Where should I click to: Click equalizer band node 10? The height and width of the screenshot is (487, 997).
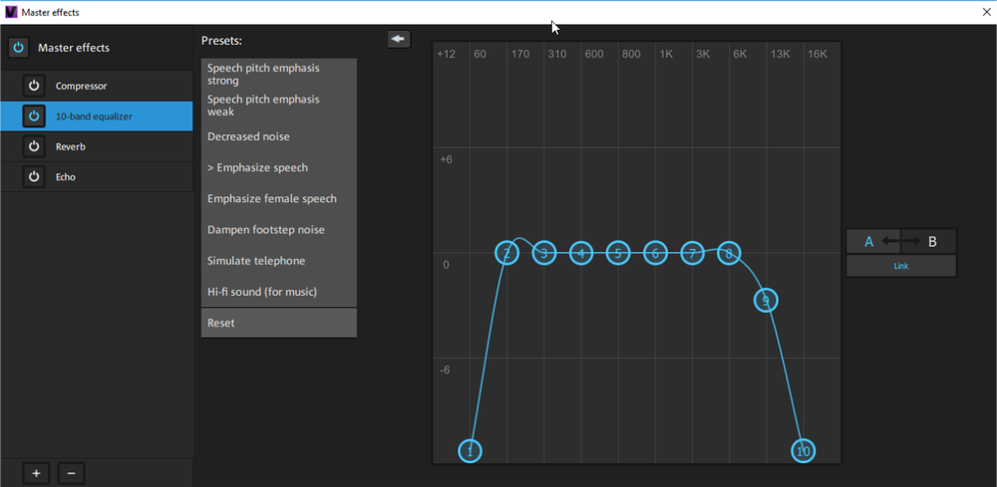pyautogui.click(x=804, y=451)
